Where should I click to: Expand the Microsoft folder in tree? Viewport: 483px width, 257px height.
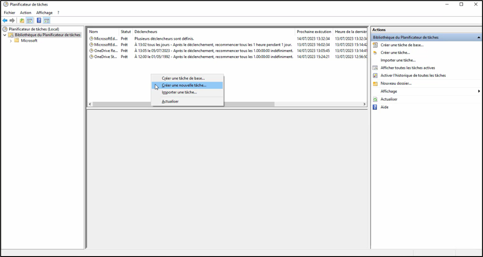[11, 41]
